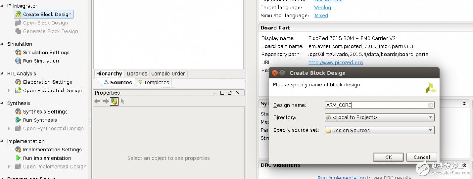Click the Run Simulation icon
The width and height of the screenshot is (473, 179).
click(x=18, y=61)
